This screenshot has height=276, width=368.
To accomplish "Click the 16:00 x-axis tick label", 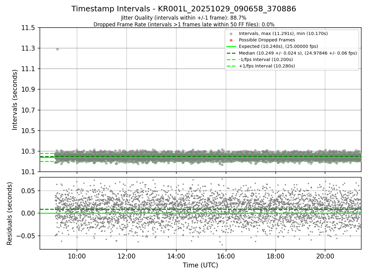I will pos(226,256).
